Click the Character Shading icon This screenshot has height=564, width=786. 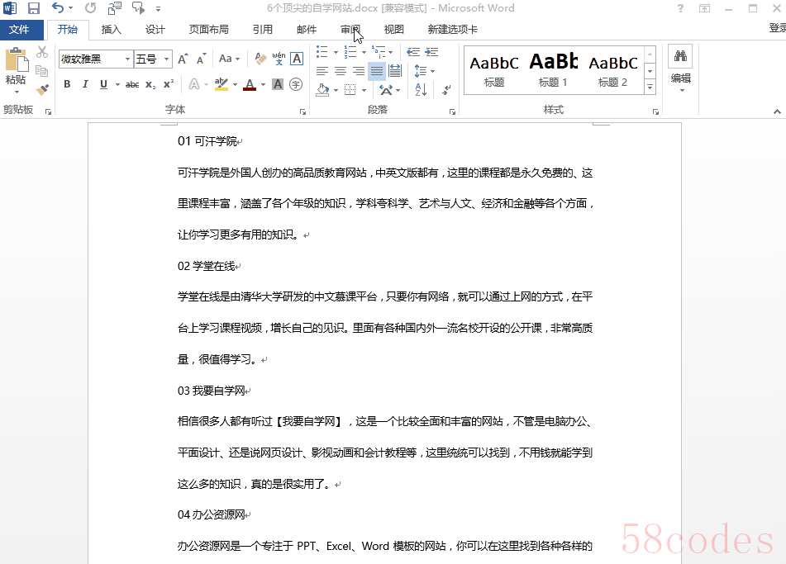pos(278,85)
